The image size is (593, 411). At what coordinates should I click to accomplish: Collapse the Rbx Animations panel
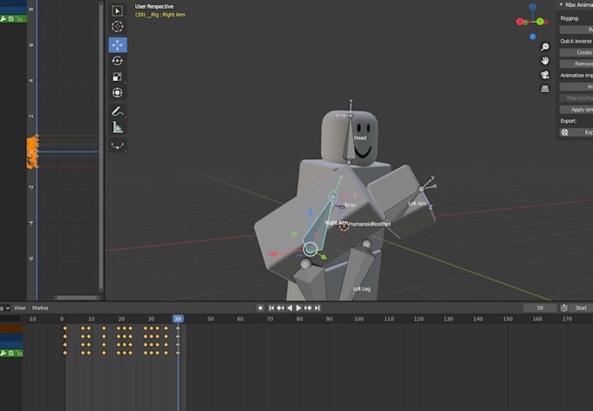pyautogui.click(x=562, y=4)
